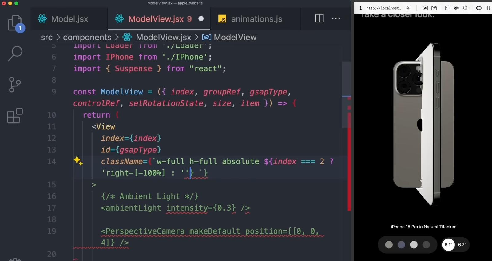Click the element inspector crosshair icon
Image resolution: width=492 pixels, height=261 pixels.
tap(465, 8)
